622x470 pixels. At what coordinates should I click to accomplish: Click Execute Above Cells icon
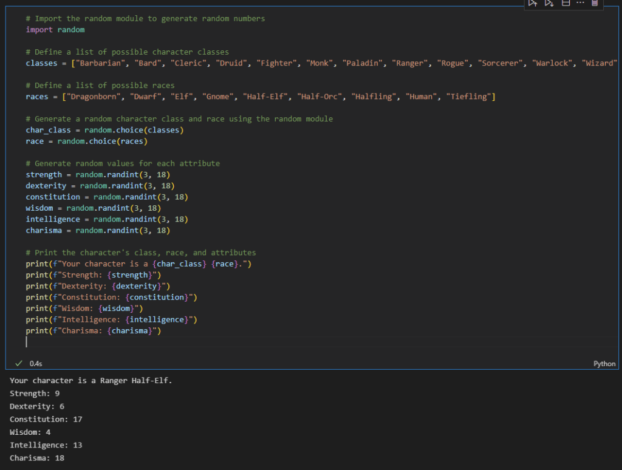coord(533,3)
